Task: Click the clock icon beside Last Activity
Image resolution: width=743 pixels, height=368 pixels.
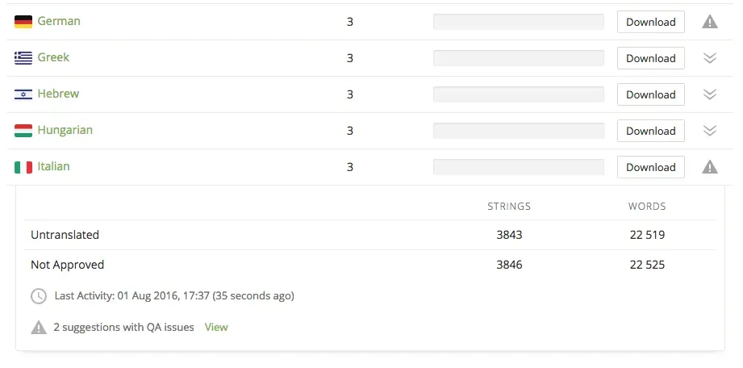Action: click(x=39, y=296)
